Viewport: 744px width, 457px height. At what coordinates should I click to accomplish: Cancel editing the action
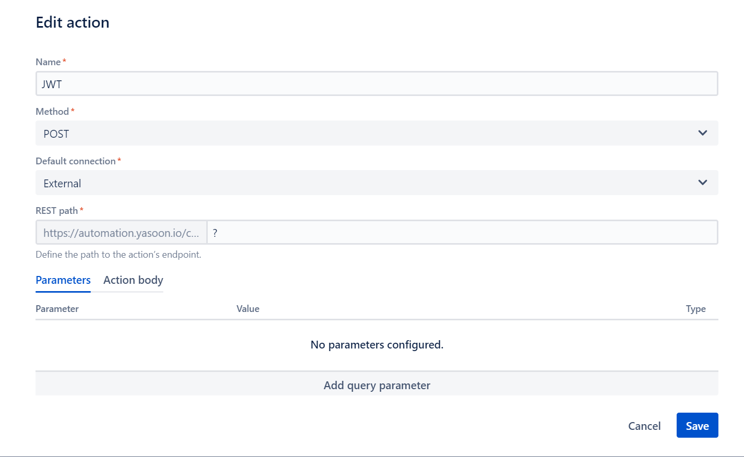(x=644, y=426)
